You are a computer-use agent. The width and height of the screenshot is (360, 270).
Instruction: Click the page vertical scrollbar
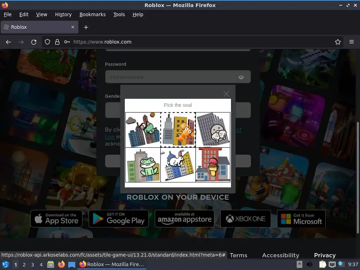click(x=358, y=177)
